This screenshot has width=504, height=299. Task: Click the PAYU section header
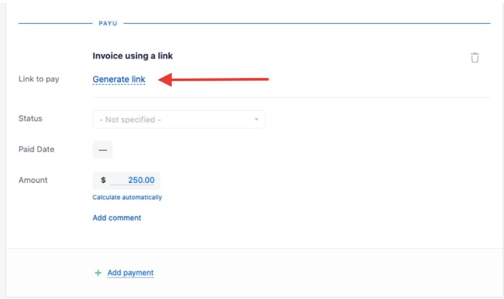tap(108, 24)
